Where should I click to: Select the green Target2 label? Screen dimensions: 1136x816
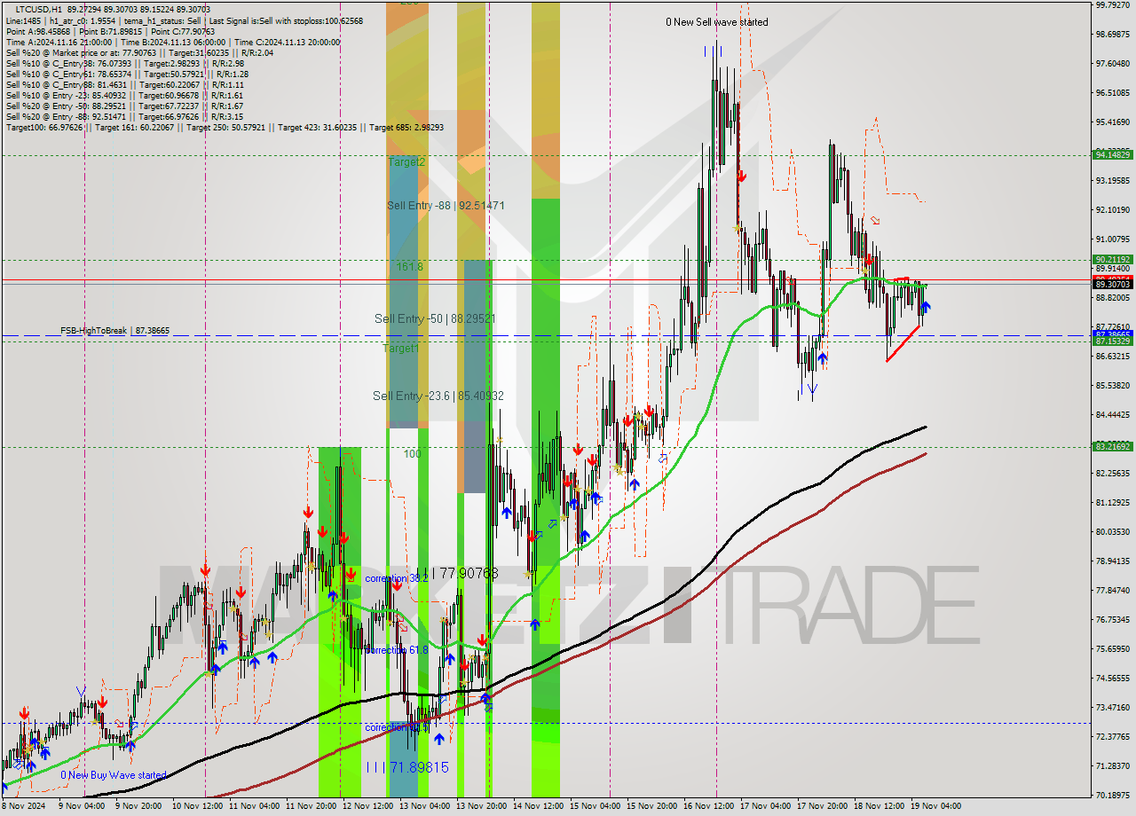[406, 162]
